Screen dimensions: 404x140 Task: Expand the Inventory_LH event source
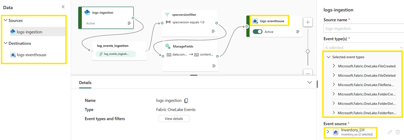click(328, 132)
